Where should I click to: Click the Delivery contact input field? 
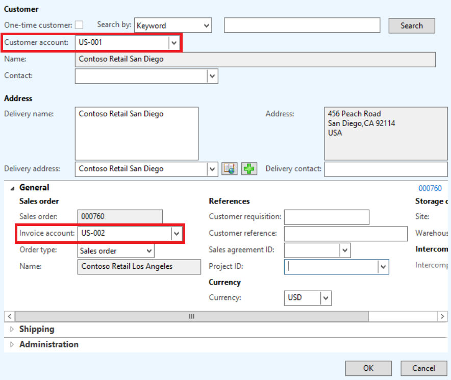click(x=386, y=169)
